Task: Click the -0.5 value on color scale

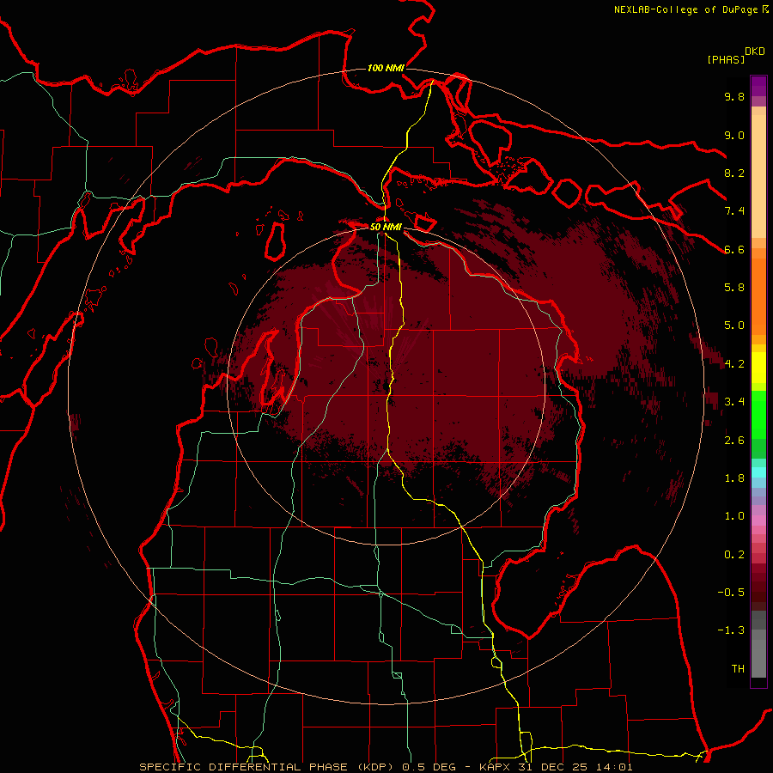Action: click(x=731, y=593)
